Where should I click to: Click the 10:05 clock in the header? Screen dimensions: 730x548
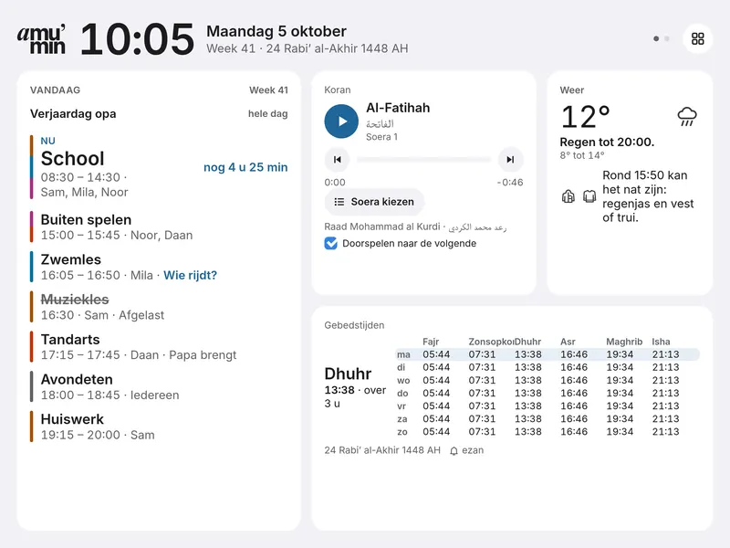click(137, 39)
